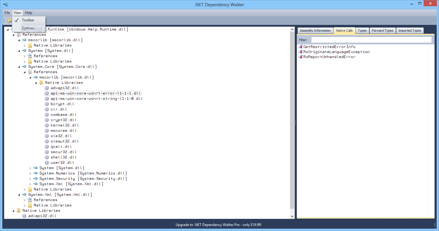Select mscorlib [mscorlib.dll] under System.Core references
The height and width of the screenshot is (231, 439).
[67, 77]
